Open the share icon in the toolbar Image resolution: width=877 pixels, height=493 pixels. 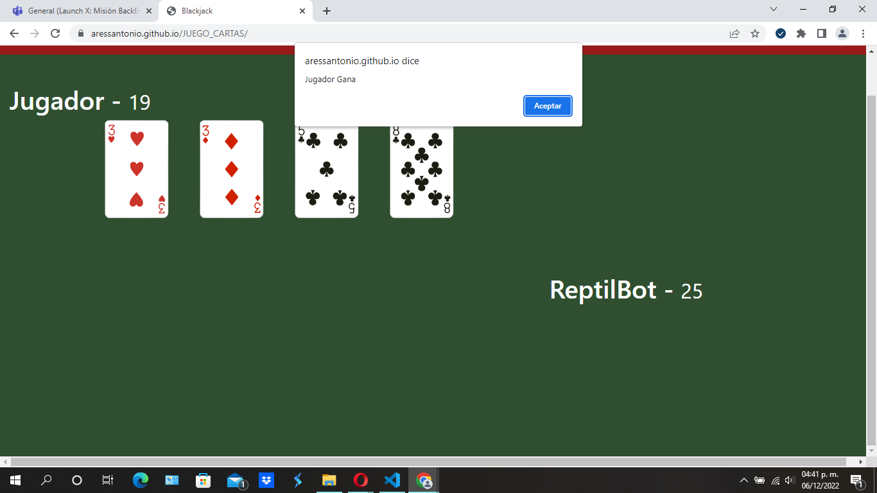tap(734, 33)
